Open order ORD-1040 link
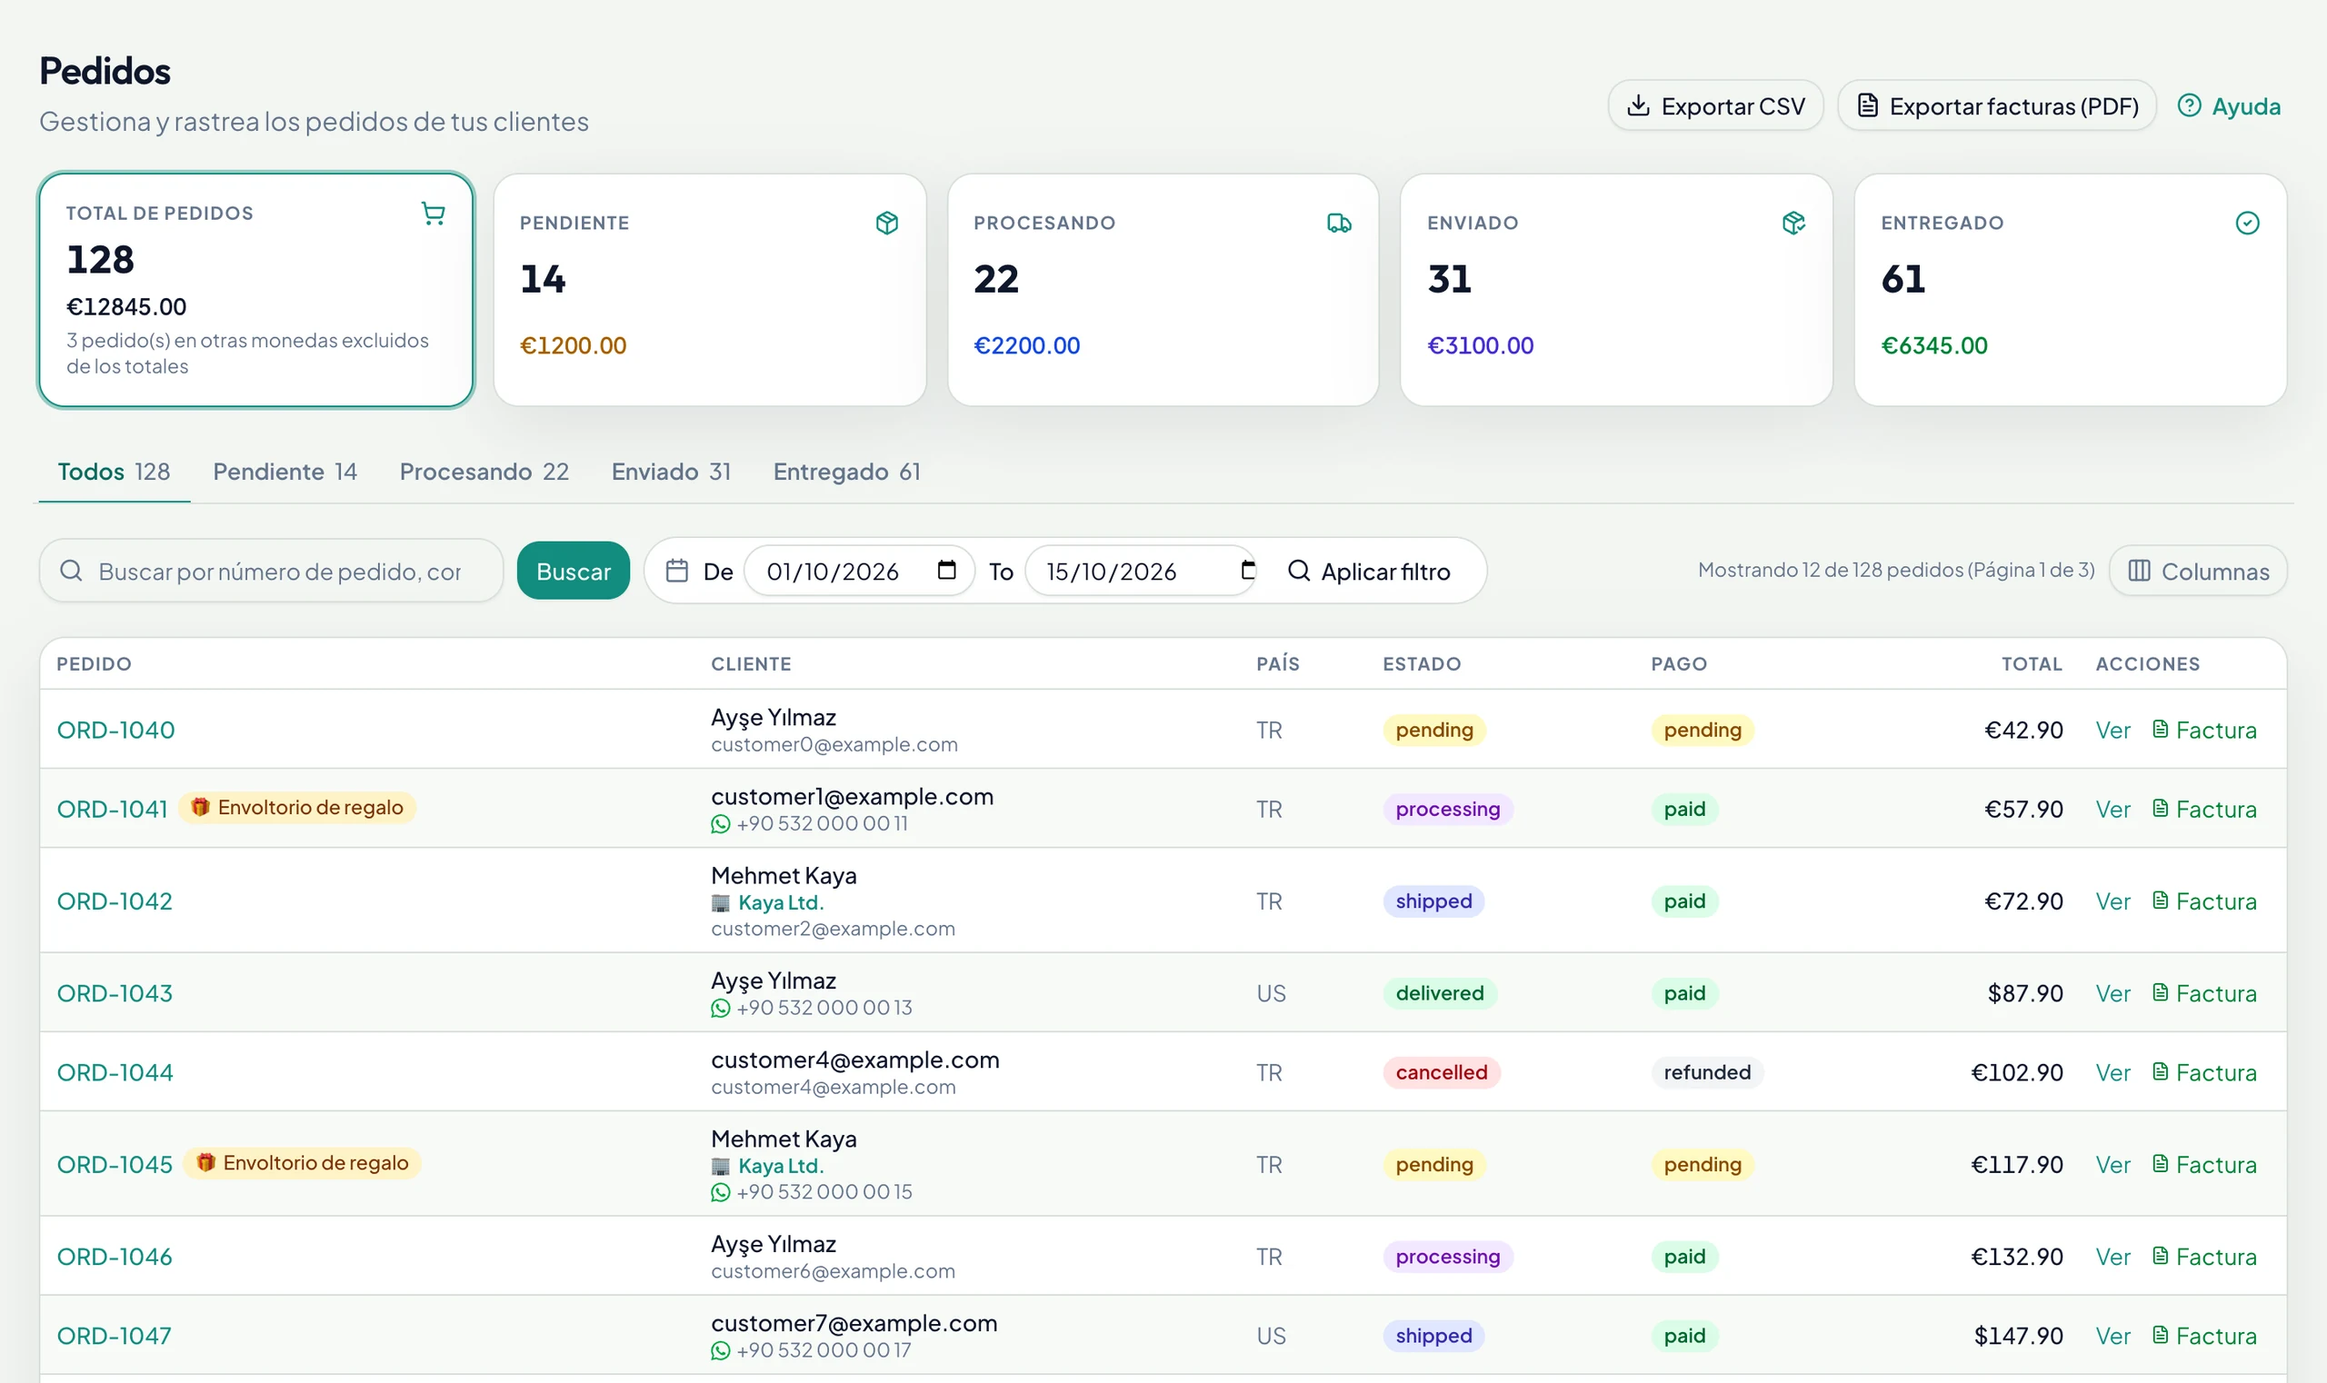This screenshot has height=1383, width=2327. 115,730
